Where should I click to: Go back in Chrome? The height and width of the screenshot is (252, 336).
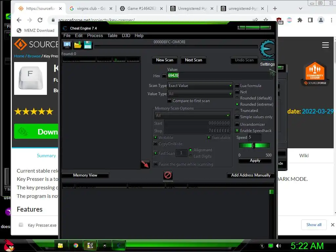pos(19,20)
